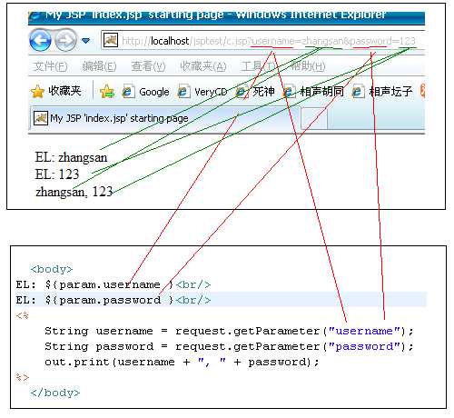The height and width of the screenshot is (418, 454).
Task: Click the new blank tab button
Action: tap(314, 118)
